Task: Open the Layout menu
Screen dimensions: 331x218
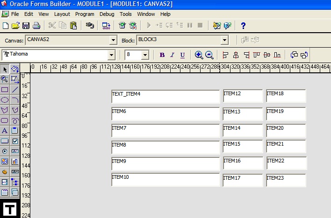Action: [62, 14]
